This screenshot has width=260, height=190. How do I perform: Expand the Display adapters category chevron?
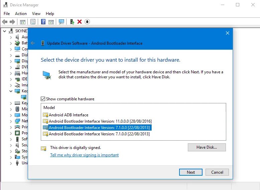11,61
